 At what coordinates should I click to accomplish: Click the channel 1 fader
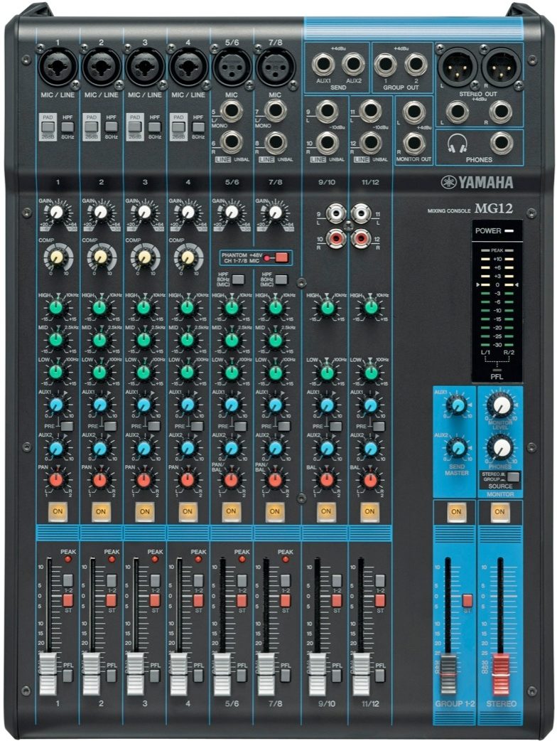pos(48,674)
